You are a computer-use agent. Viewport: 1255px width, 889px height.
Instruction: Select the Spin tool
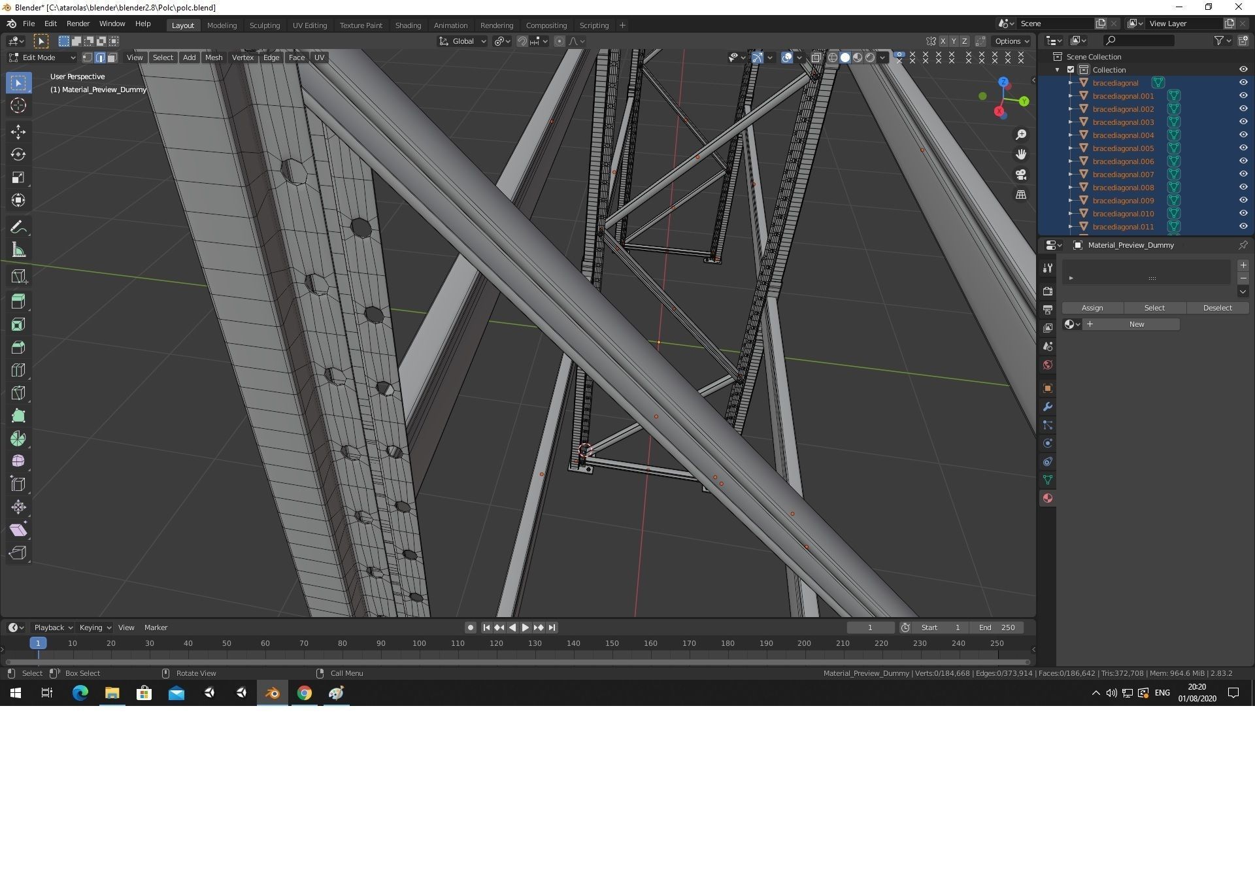click(18, 439)
